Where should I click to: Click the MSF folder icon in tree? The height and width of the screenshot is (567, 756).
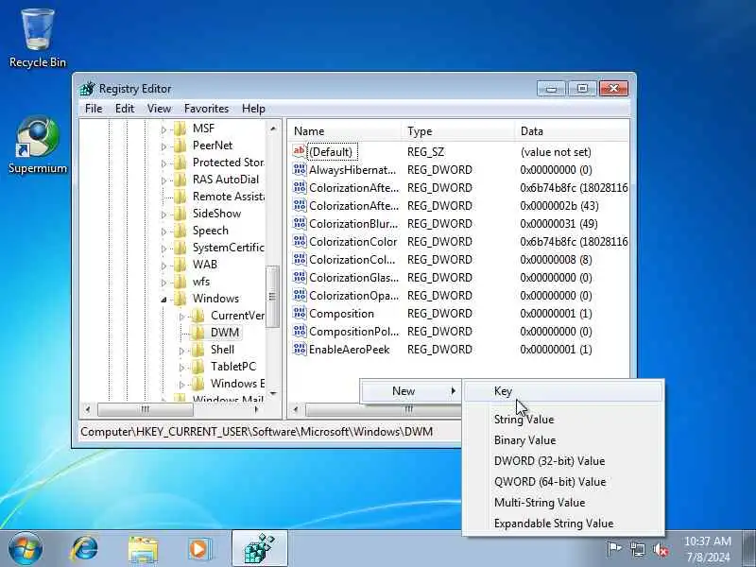tap(180, 129)
